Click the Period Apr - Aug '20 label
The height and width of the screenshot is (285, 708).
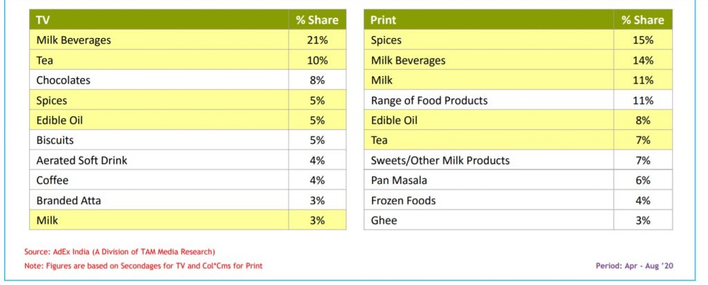coord(633,265)
